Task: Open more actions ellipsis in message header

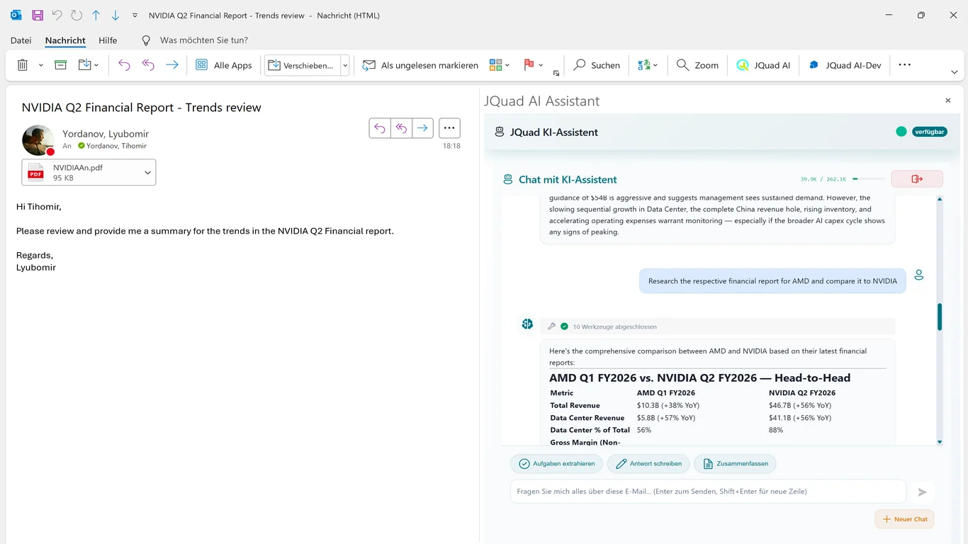Action: (x=449, y=128)
